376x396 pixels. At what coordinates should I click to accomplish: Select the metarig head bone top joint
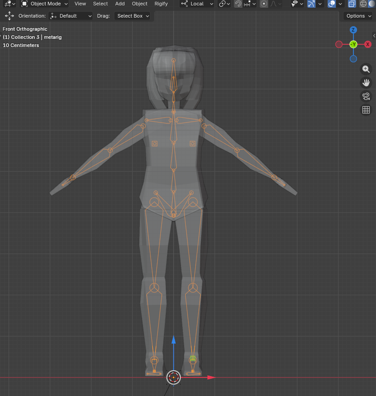click(174, 61)
